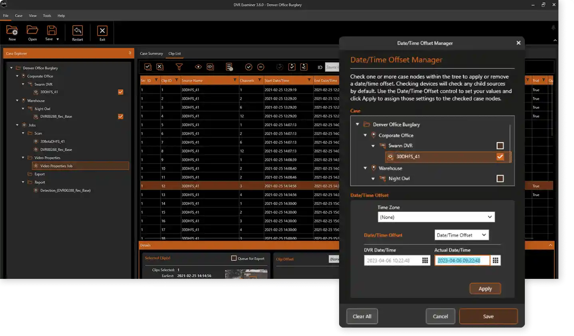This screenshot has width=574, height=336.
Task: Click the Offset Manager case tree scrollbar
Action: pos(510,143)
